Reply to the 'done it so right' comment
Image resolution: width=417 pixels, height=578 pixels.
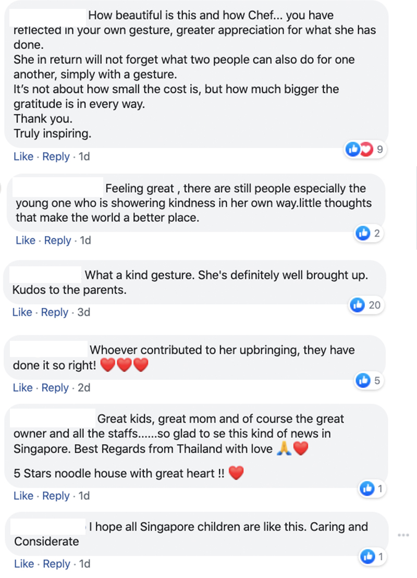click(55, 388)
